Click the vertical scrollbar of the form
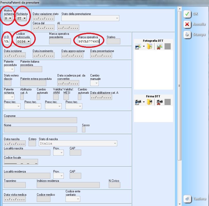The height and width of the screenshot is (206, 209). 179,86
